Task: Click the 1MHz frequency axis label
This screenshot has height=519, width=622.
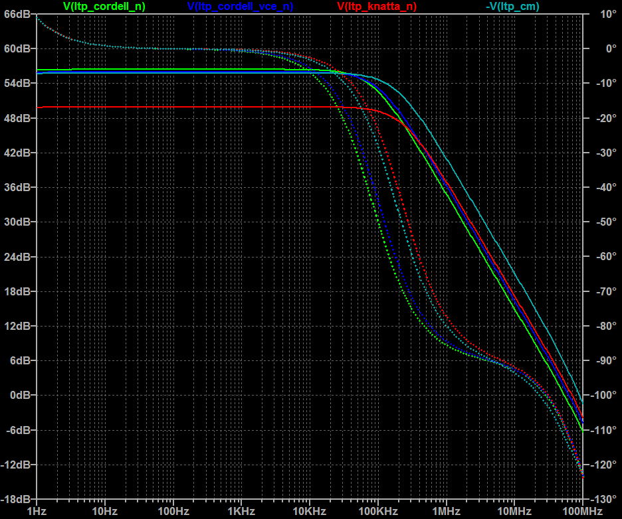Action: pos(447,512)
